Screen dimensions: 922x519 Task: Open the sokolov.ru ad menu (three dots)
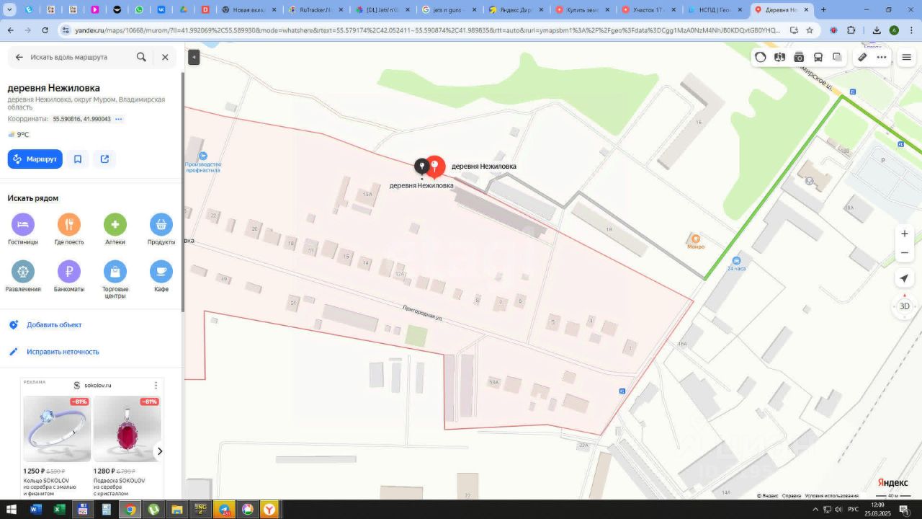[156, 386]
